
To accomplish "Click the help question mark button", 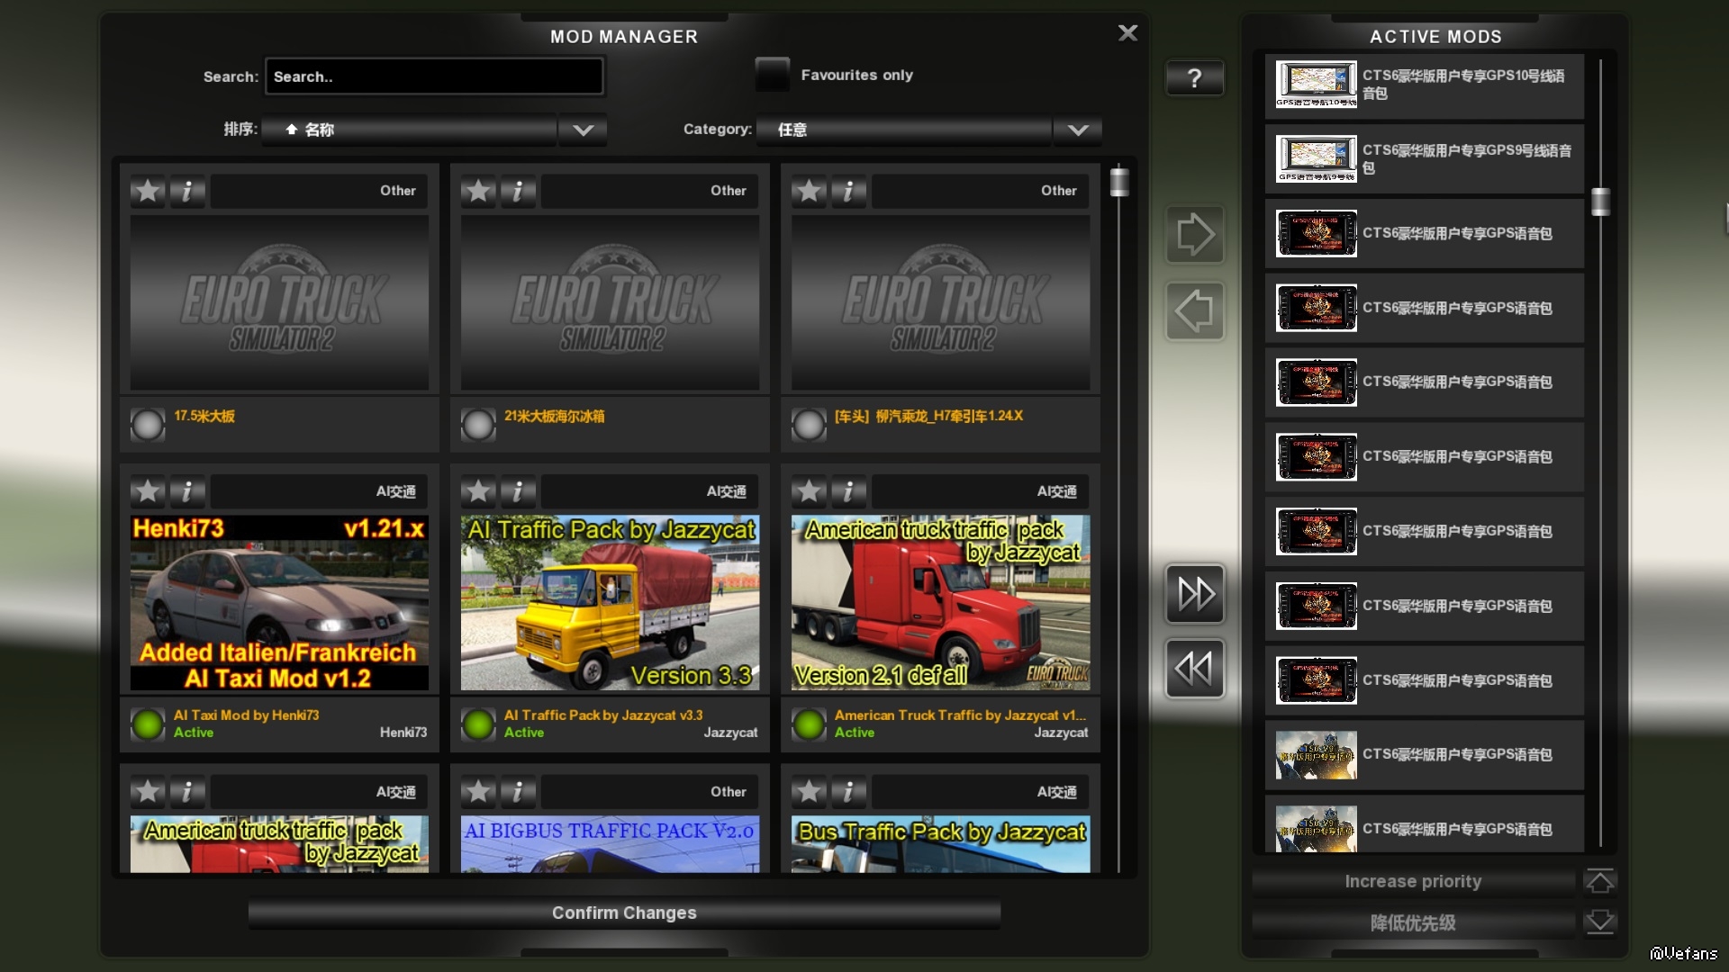I will (x=1194, y=78).
